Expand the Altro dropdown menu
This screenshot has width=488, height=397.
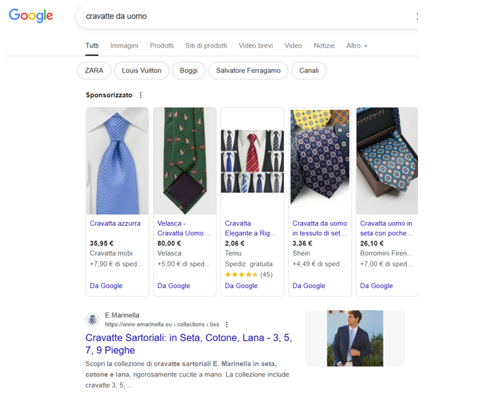tap(357, 46)
